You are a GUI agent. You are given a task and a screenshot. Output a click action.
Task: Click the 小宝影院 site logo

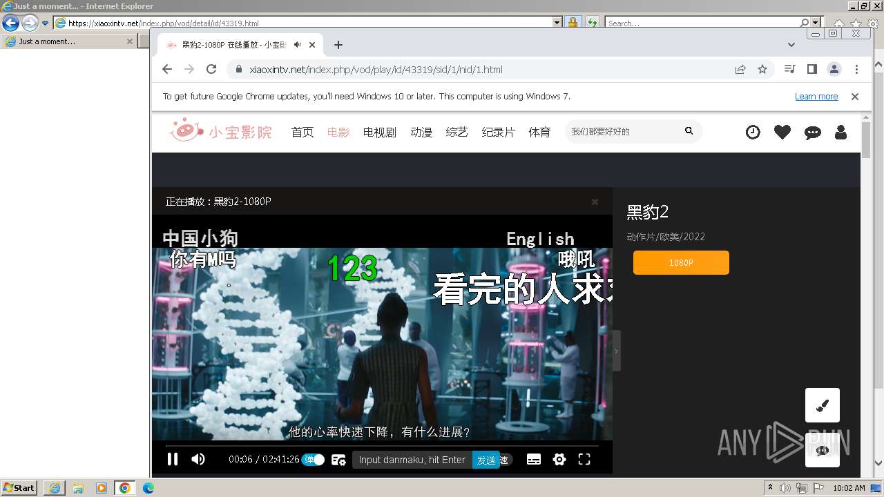point(221,130)
